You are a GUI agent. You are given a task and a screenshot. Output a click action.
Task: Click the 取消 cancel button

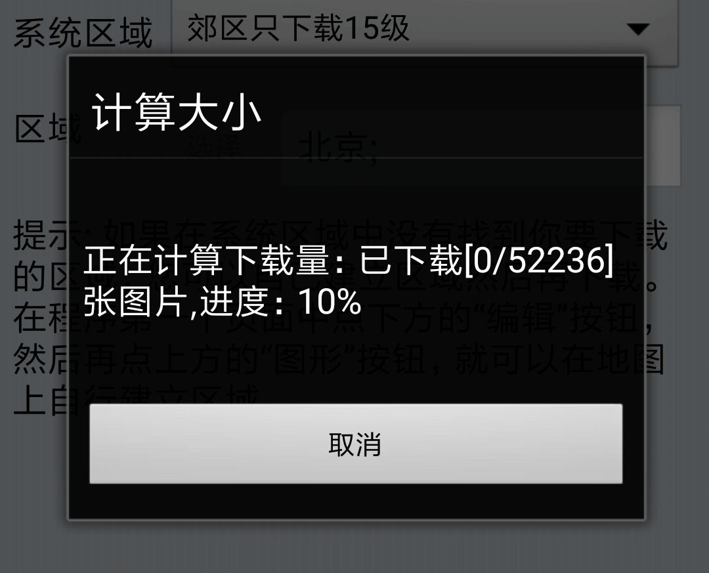[x=356, y=444]
